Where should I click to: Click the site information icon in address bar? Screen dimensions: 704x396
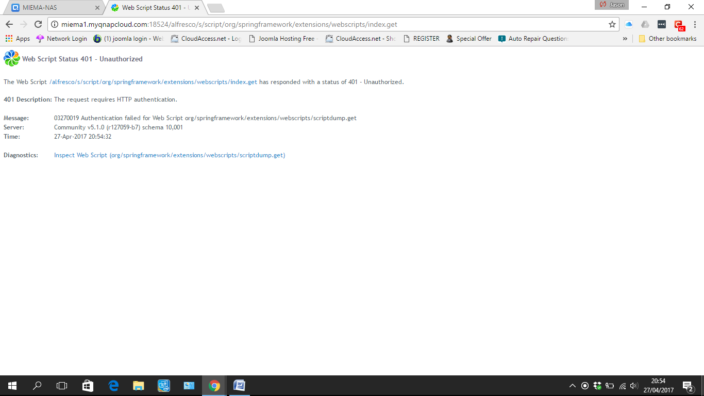pos(55,24)
